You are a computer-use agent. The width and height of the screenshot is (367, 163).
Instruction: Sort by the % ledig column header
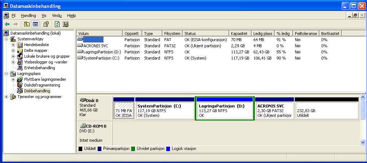pyautogui.click(x=284, y=34)
